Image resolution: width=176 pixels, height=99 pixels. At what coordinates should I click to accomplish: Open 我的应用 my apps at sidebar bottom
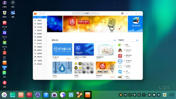[40, 64]
